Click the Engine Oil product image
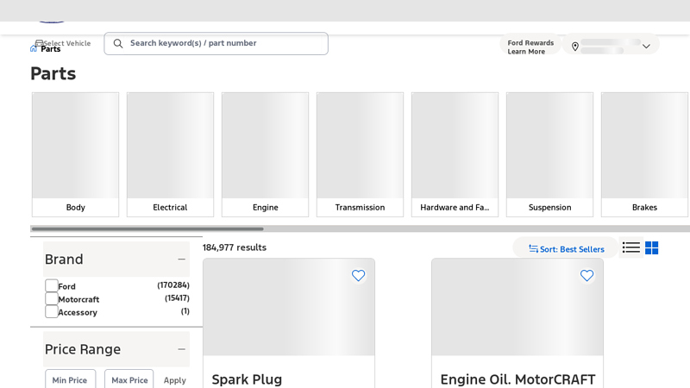The width and height of the screenshot is (690, 388). point(517,307)
